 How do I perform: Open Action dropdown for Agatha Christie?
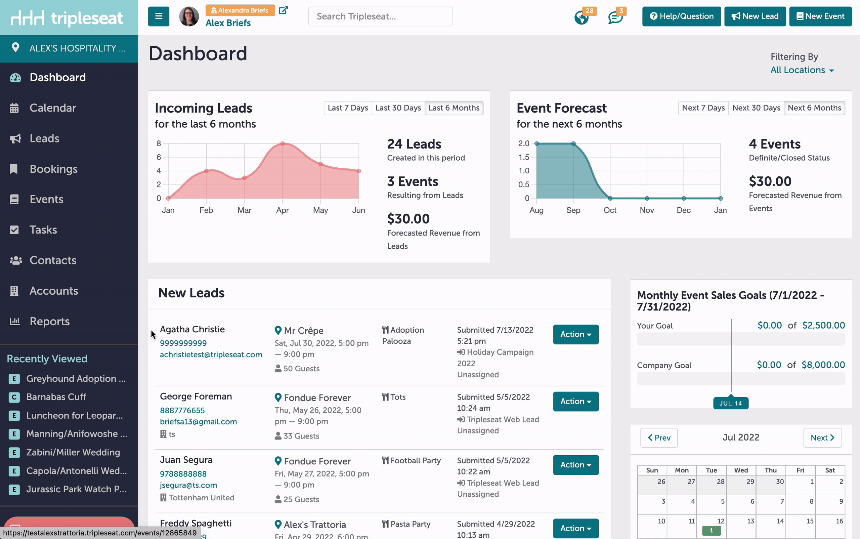[575, 334]
